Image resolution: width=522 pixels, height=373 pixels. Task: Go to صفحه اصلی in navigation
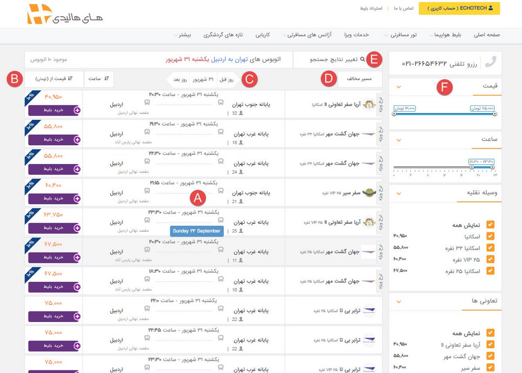pos(487,35)
